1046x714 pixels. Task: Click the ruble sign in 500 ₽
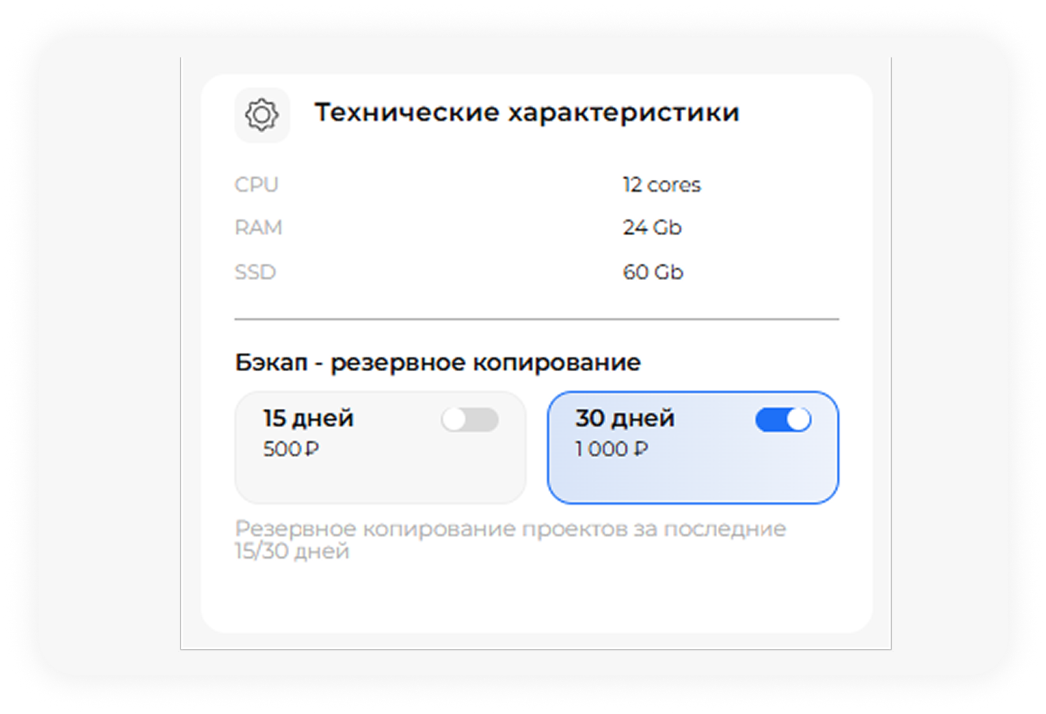point(312,449)
